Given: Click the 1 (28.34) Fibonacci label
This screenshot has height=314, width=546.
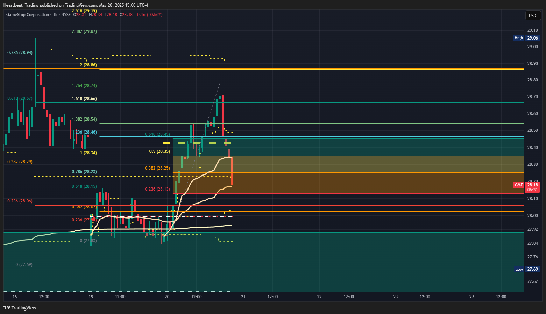Looking at the screenshot, I should tap(88, 153).
